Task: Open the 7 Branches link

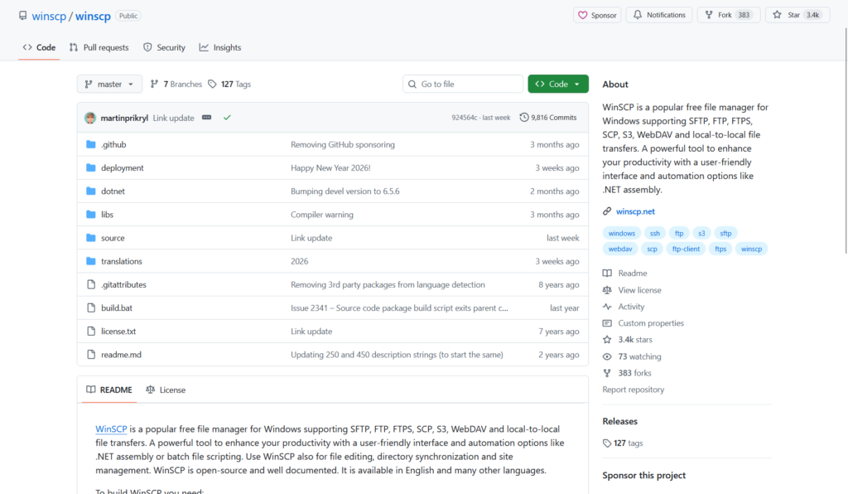Action: [x=176, y=84]
